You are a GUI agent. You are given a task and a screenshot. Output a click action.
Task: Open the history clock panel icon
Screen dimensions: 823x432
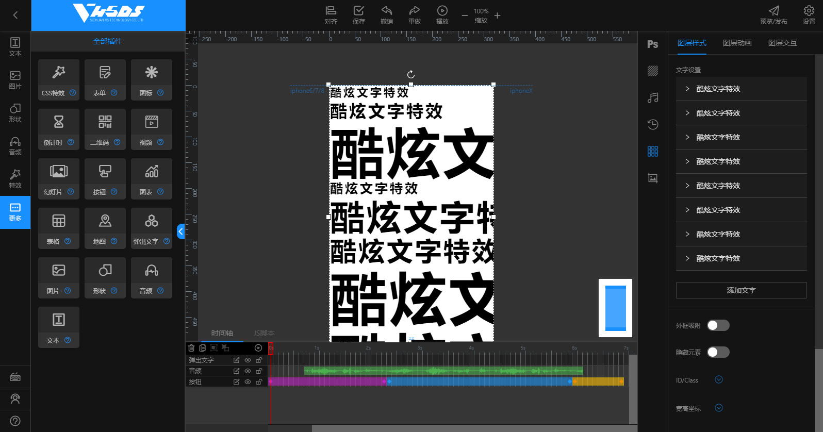653,124
